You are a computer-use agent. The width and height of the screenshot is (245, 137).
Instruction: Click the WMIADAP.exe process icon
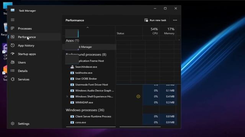point(72,102)
